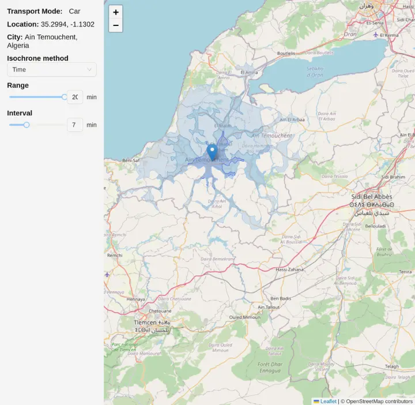The height and width of the screenshot is (405, 415).
Task: Click the Hassi Zahana town label
Action: pyautogui.click(x=289, y=269)
